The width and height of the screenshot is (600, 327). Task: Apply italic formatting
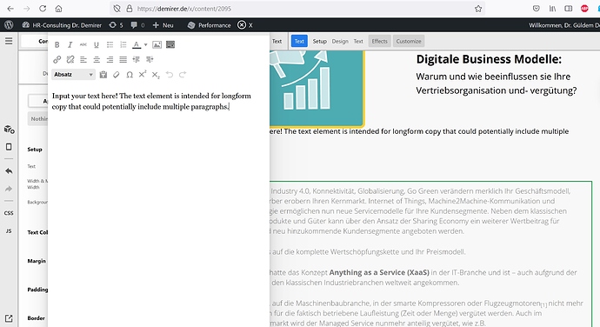point(70,45)
